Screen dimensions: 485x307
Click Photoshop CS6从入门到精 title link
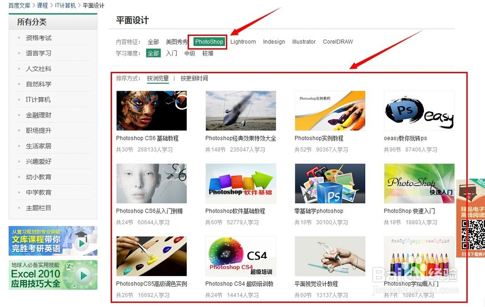149,211
